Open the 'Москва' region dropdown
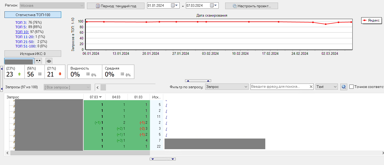Viewport: 384px width, 165px height. tap(52, 5)
